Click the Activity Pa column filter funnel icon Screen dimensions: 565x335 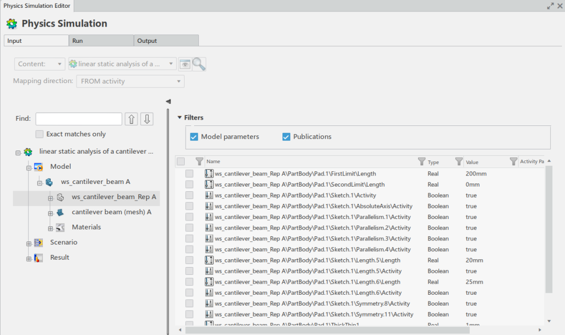pos(514,161)
